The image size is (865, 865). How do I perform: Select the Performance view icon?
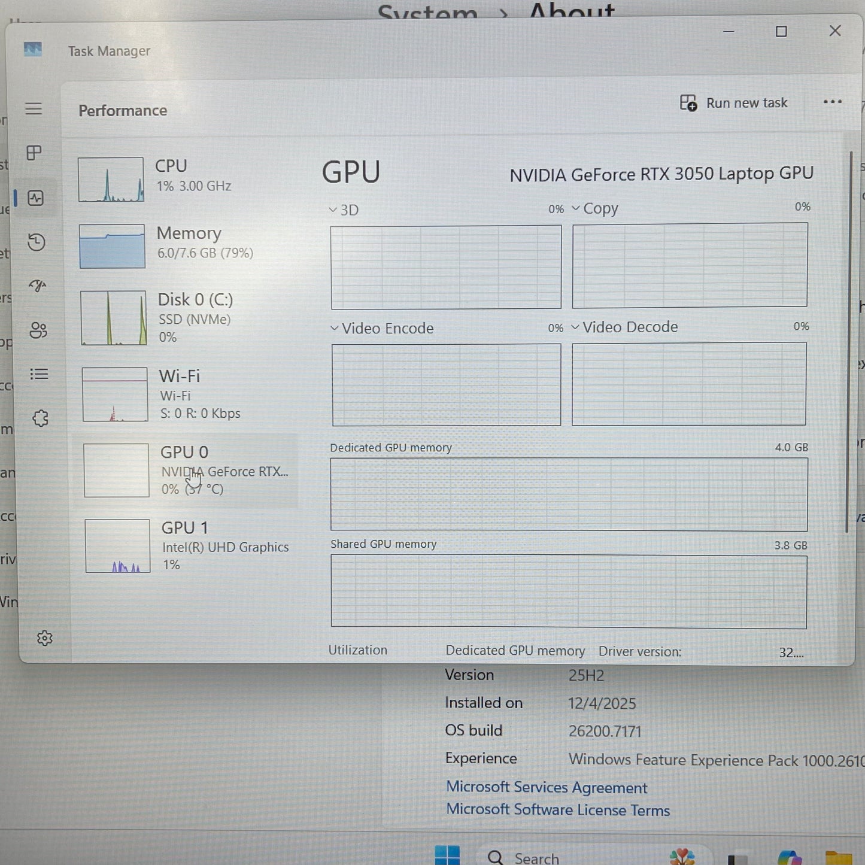click(34, 198)
